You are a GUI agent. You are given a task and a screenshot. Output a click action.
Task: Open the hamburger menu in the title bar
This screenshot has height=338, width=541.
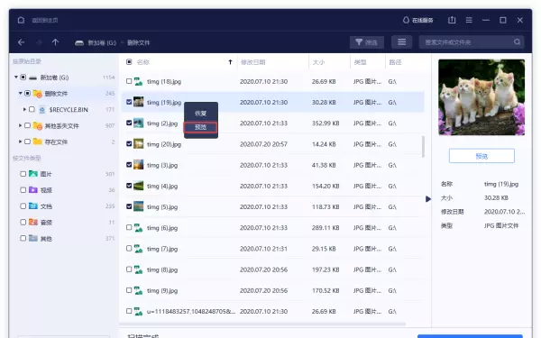pos(469,20)
